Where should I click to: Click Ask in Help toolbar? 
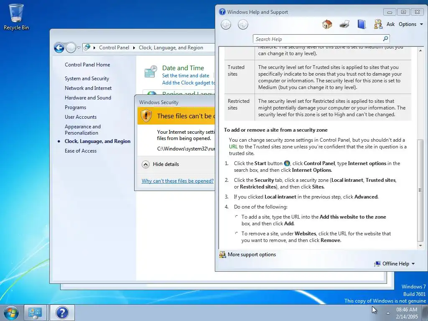pos(391,24)
